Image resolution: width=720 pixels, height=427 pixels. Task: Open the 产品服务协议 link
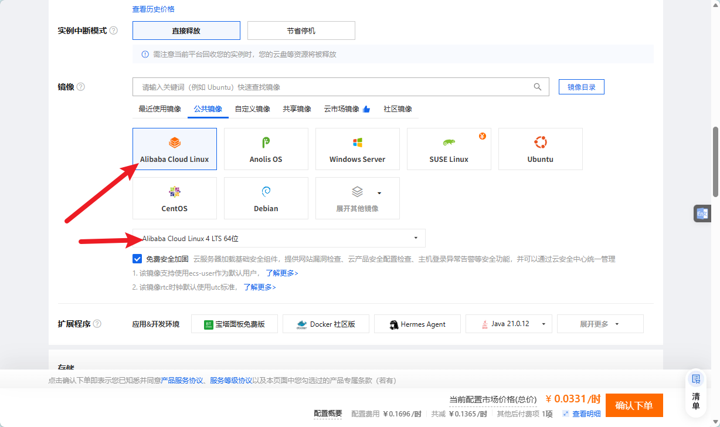click(x=182, y=381)
